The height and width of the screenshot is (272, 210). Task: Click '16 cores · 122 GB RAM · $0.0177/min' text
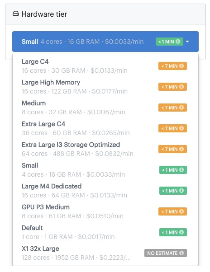pyautogui.click(x=75, y=91)
